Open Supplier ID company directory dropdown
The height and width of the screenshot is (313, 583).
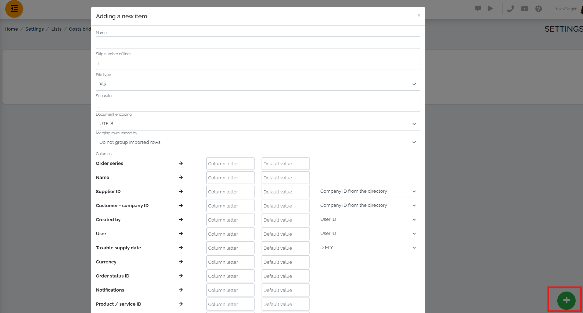pos(369,191)
